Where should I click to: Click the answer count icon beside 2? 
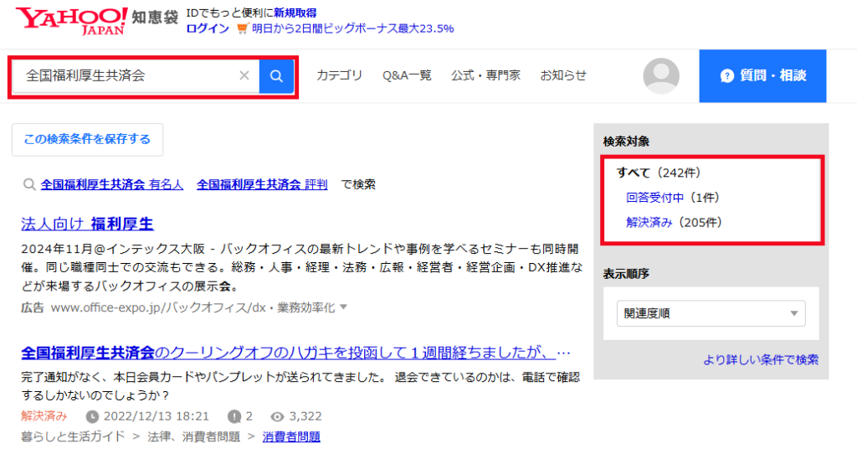[234, 417]
